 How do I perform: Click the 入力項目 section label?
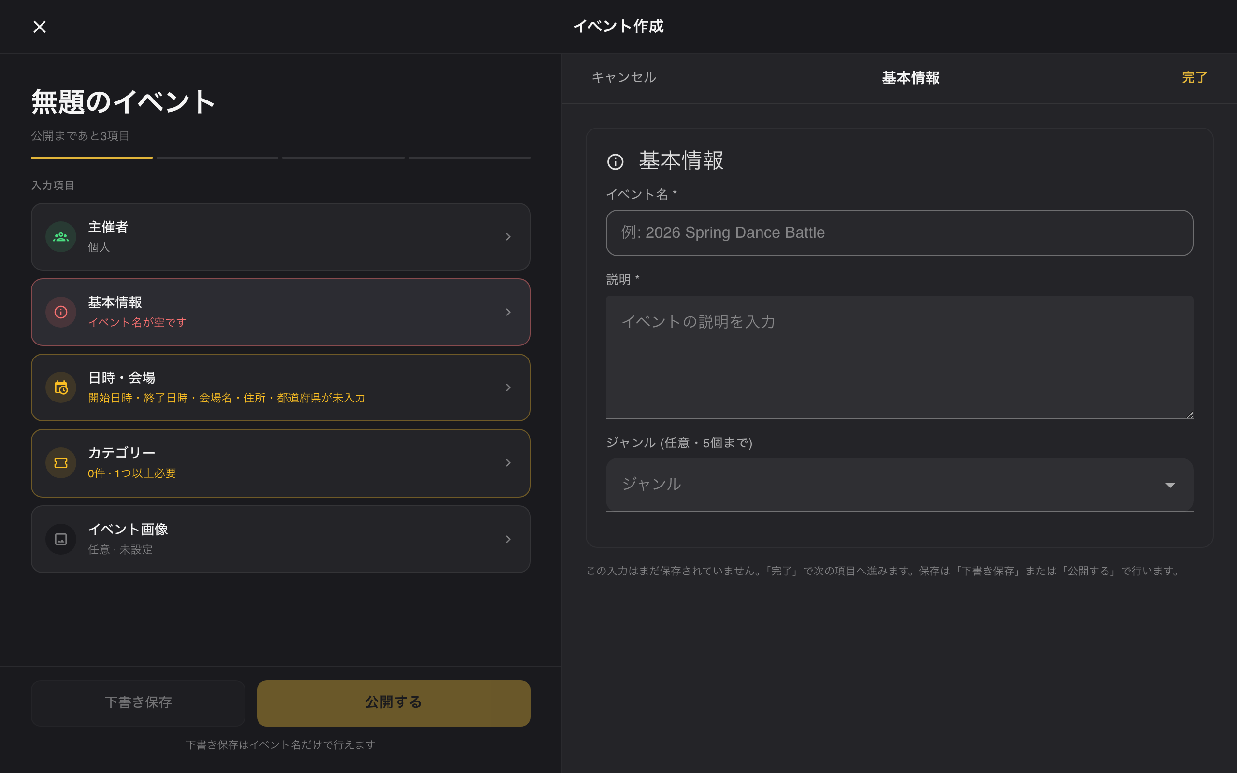[53, 185]
